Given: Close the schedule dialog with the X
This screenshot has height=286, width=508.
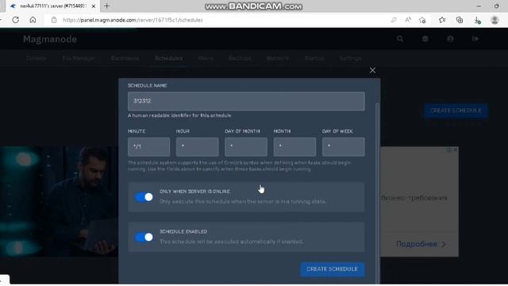Looking at the screenshot, I should (372, 71).
